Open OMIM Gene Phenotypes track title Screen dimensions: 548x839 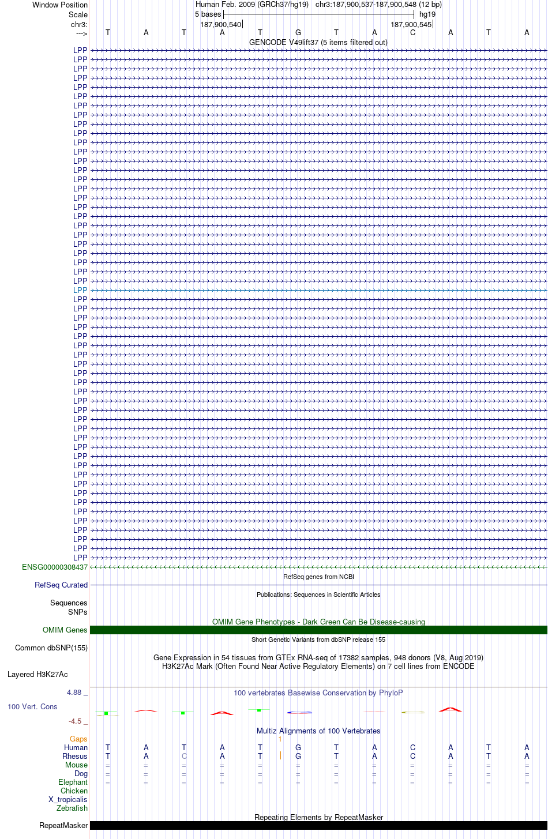(318, 622)
